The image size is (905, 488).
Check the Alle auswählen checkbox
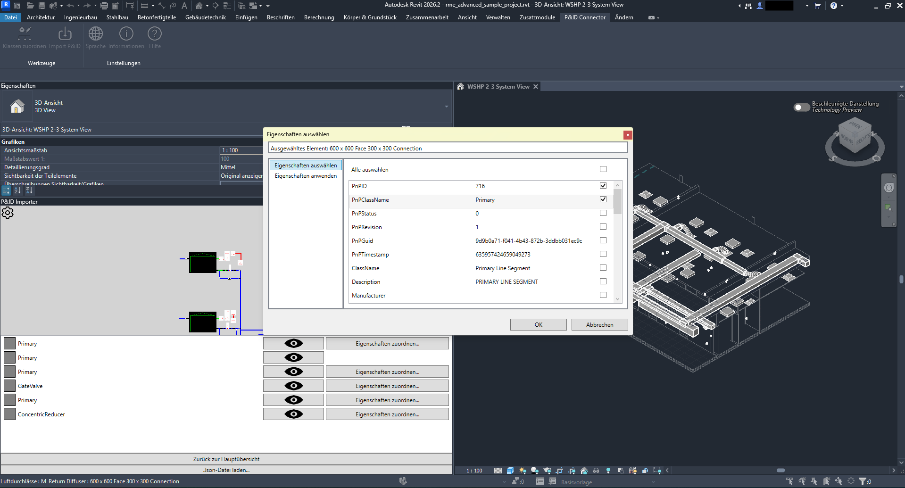point(603,169)
